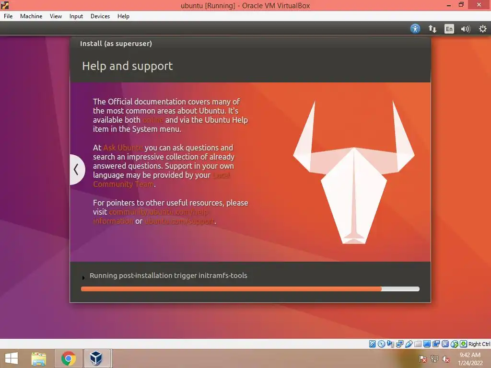Open the Devices menu

pos(100,16)
